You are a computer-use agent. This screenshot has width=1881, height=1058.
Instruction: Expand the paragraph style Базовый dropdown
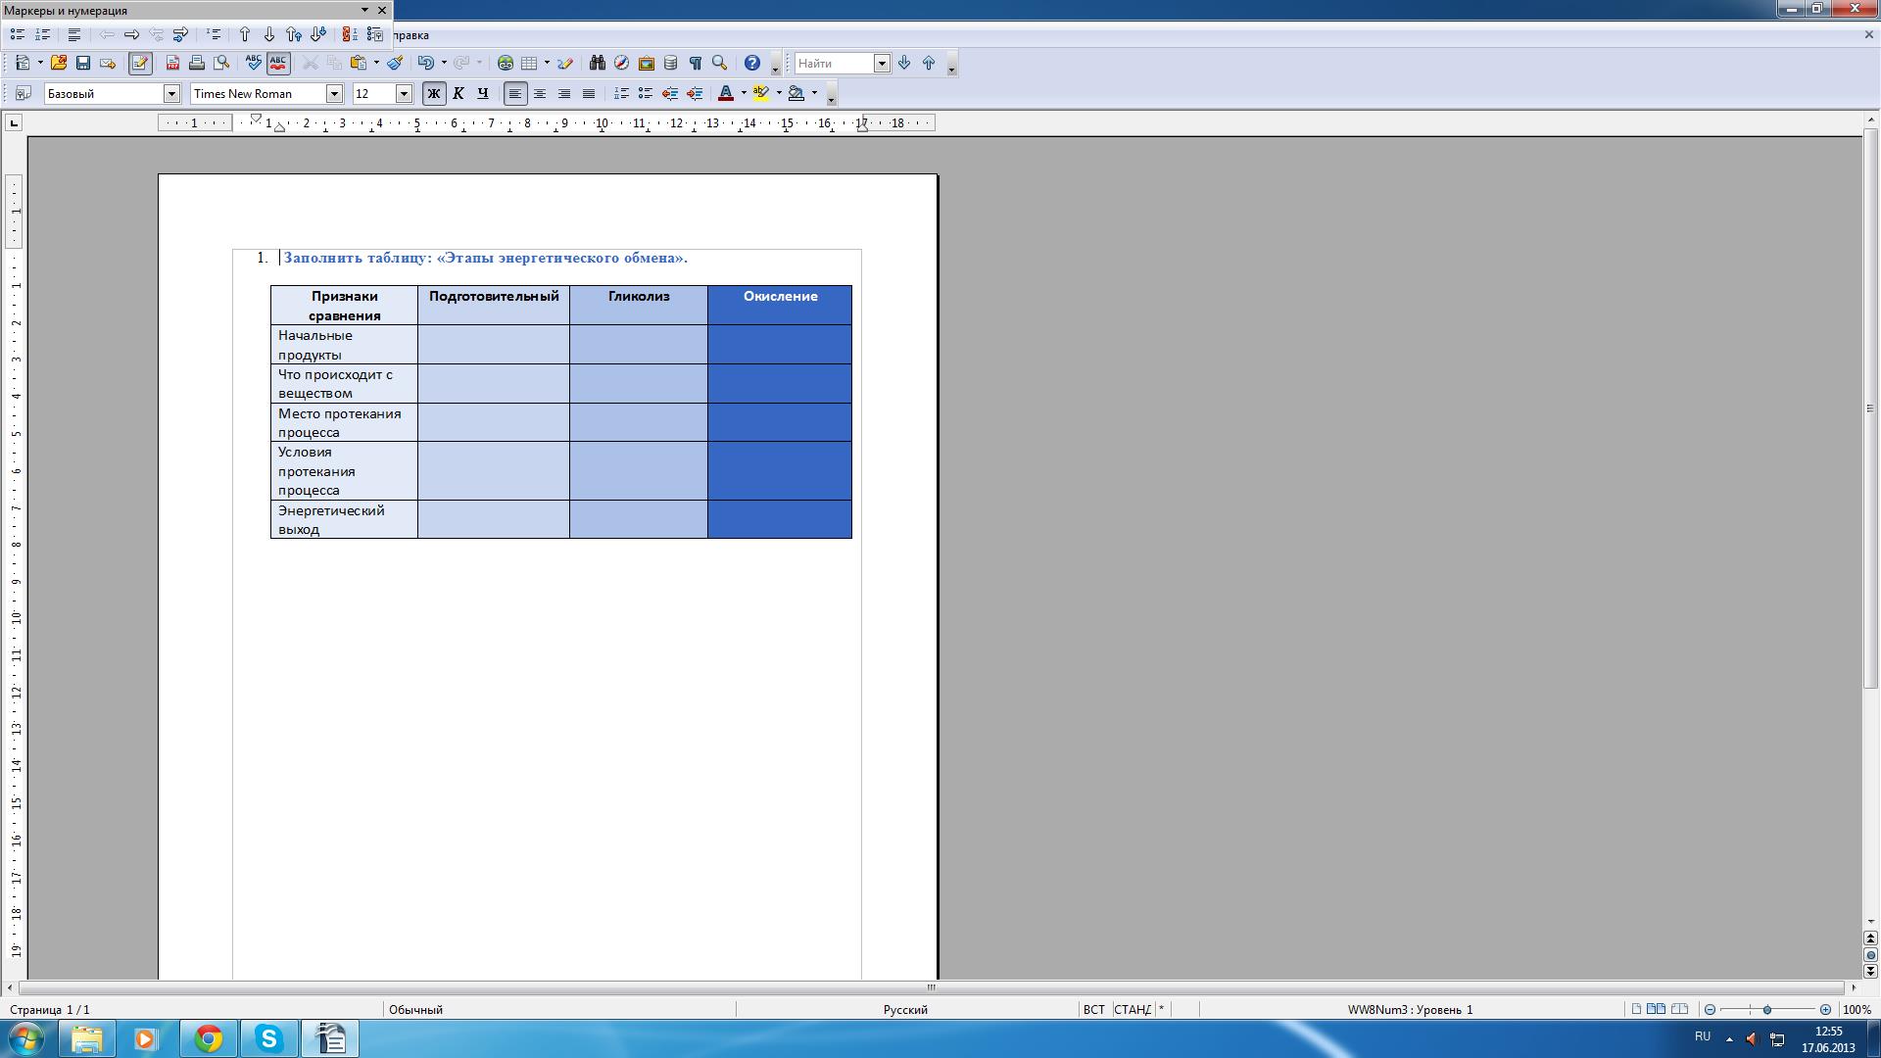171,93
